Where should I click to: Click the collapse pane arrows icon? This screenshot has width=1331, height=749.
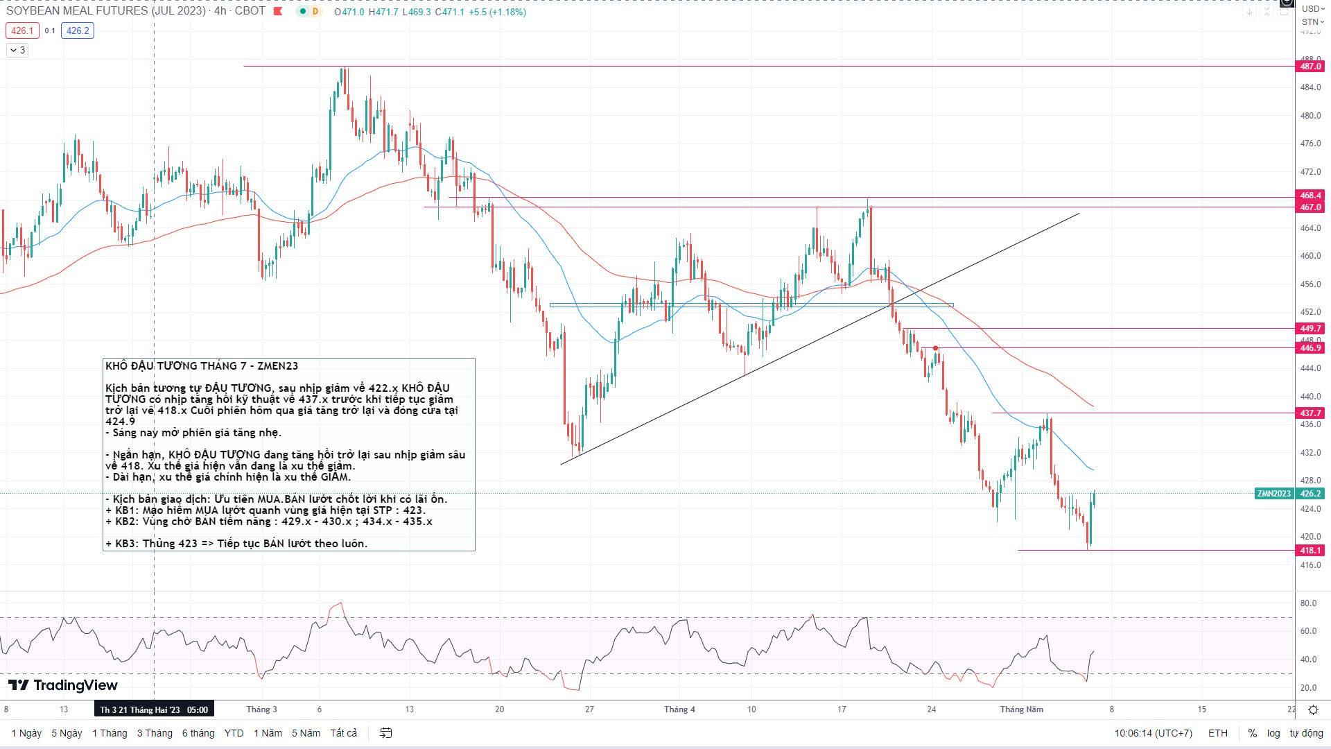[x=1267, y=12]
